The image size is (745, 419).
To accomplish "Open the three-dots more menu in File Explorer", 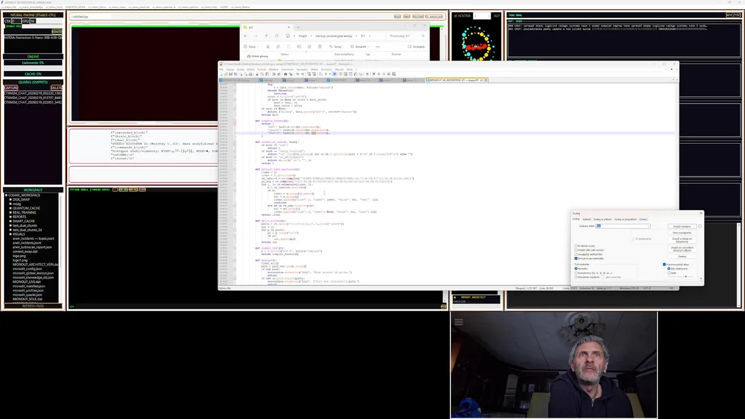I will [x=378, y=47].
